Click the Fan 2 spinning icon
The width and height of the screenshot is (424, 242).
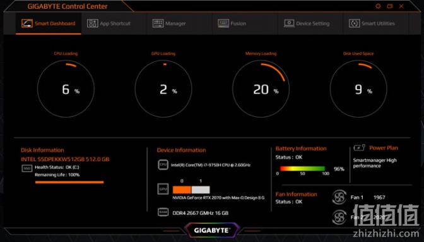pos(339,217)
